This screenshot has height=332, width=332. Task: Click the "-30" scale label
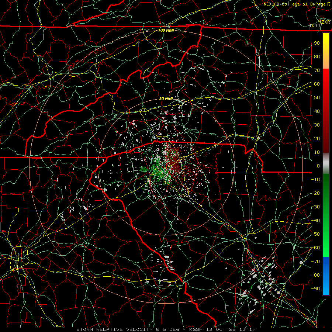pos(315,207)
